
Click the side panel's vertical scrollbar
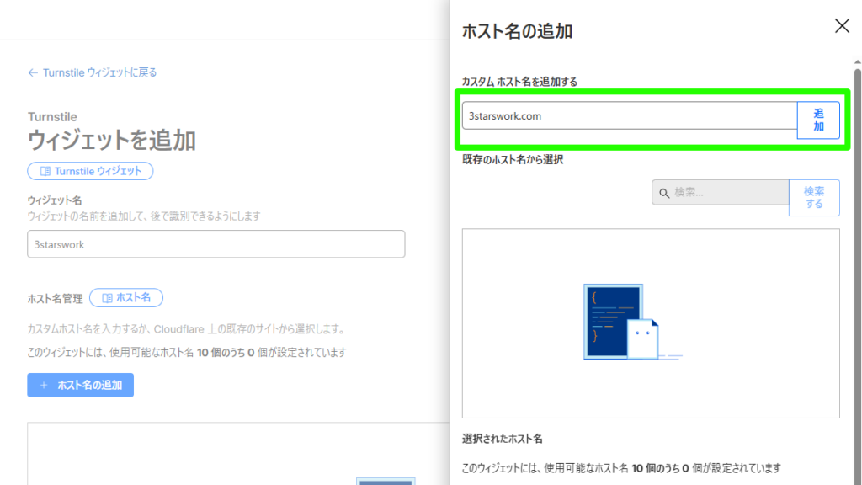(857, 253)
